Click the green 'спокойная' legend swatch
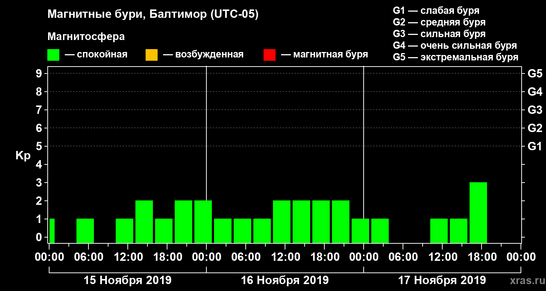546x291 pixels. [53, 55]
